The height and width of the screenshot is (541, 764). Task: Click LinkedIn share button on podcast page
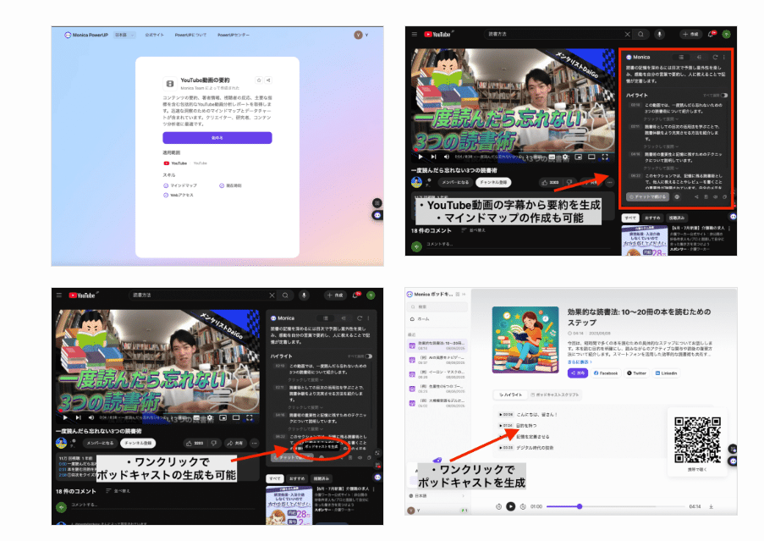tap(666, 373)
